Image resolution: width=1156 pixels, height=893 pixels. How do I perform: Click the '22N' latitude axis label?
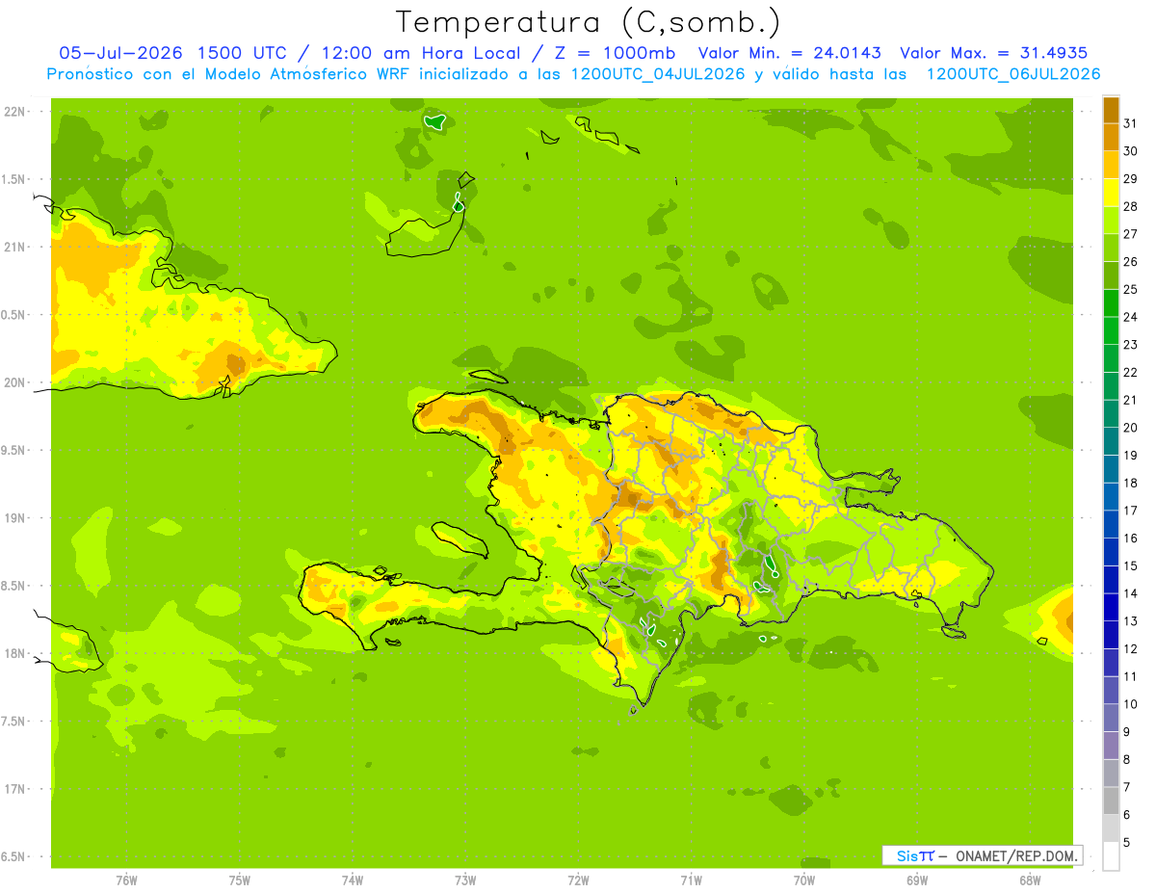point(15,112)
